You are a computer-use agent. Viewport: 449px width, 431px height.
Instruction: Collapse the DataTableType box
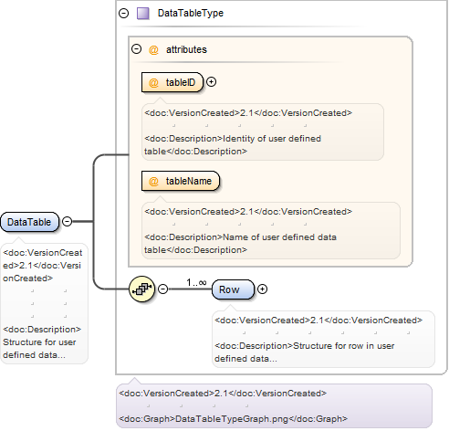124,14
